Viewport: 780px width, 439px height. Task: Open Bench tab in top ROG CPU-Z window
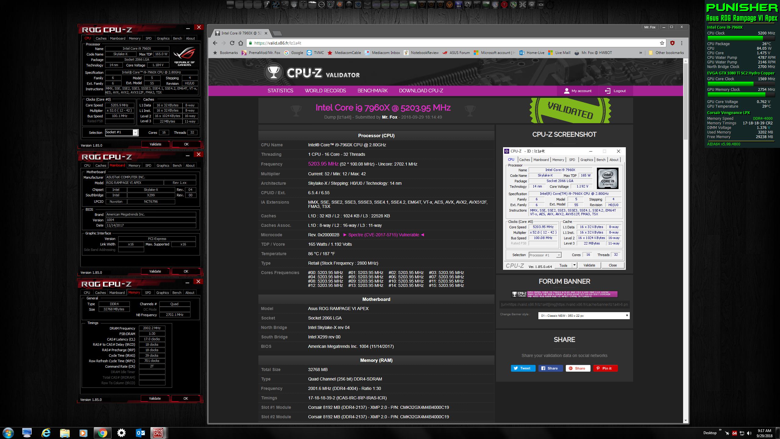coord(177,38)
